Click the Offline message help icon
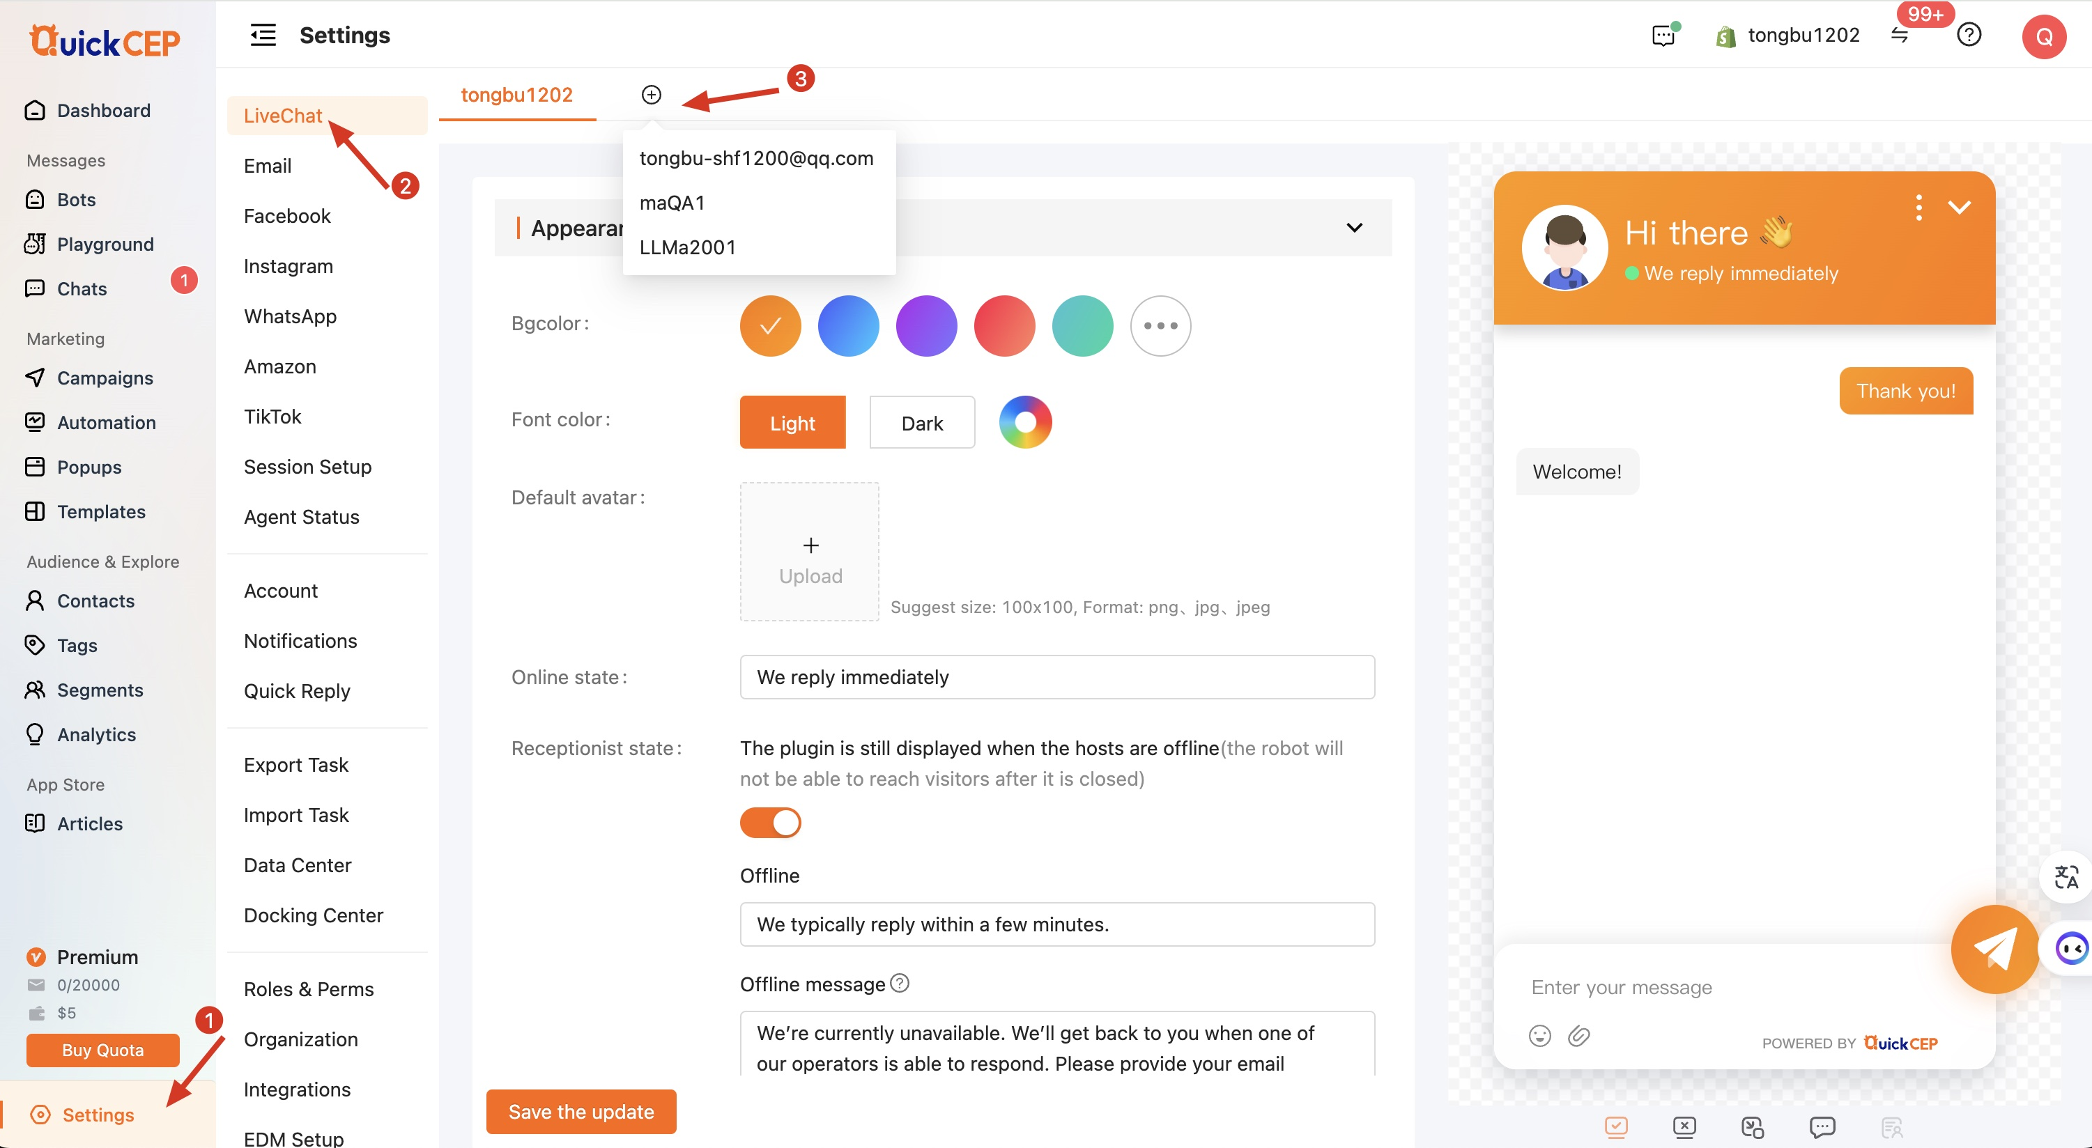Viewport: 2092px width, 1148px height. (900, 983)
